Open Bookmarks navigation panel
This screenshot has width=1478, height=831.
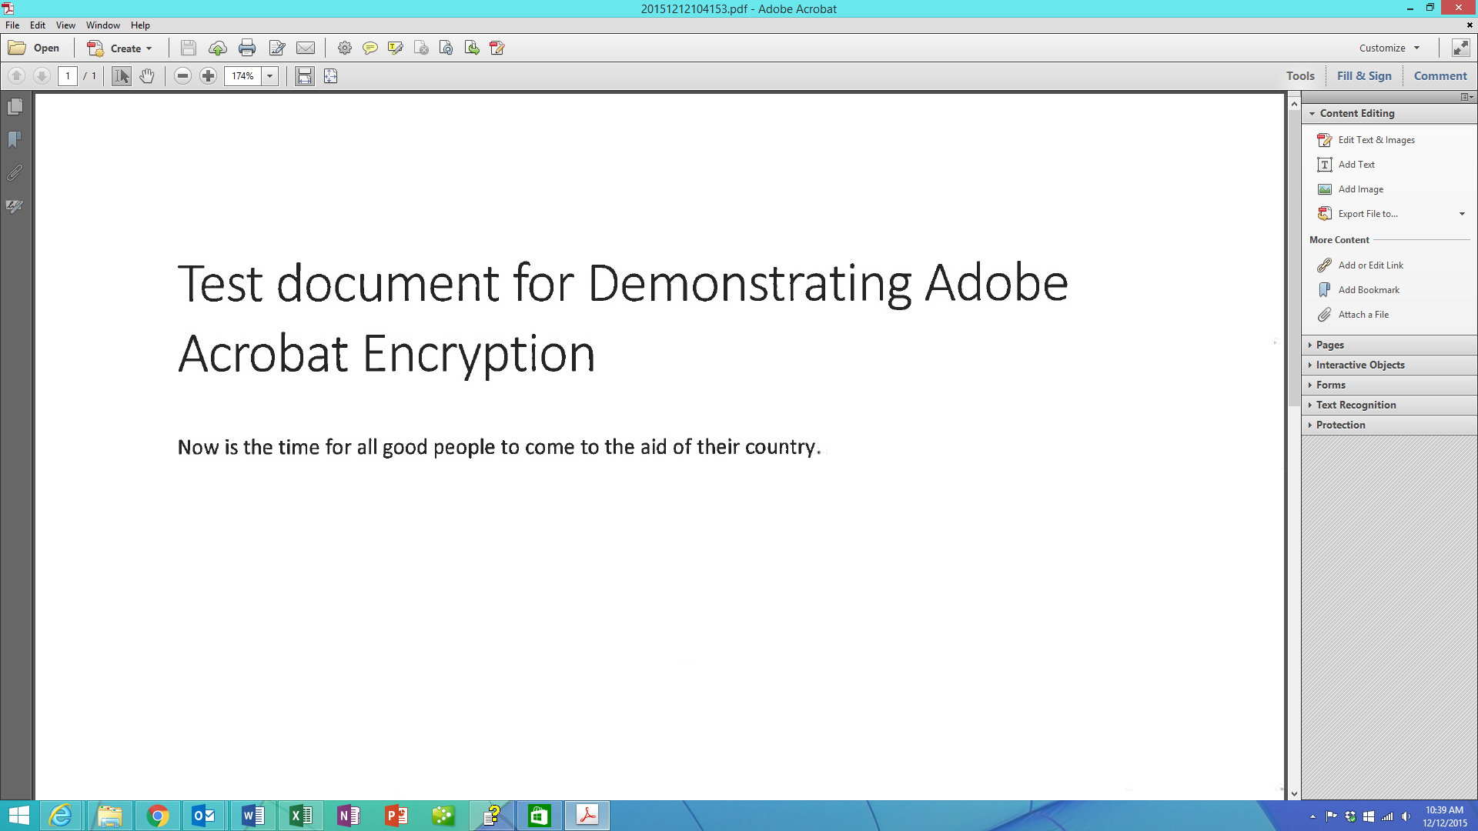coord(15,139)
